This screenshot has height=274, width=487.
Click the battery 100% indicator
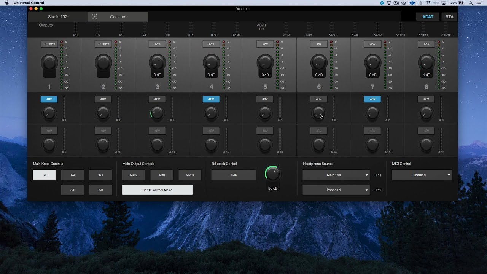pyautogui.click(x=458, y=3)
